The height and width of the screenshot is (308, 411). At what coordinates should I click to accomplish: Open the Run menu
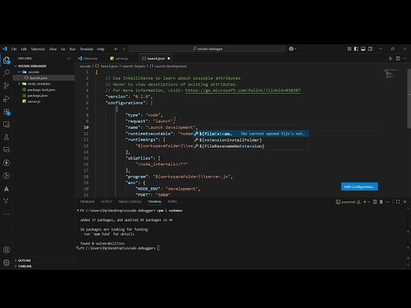point(73,49)
